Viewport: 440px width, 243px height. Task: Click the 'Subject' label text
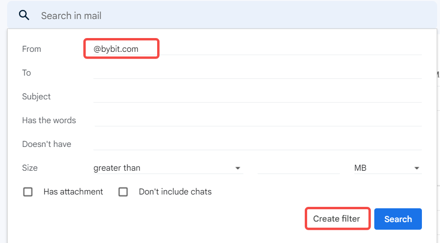coord(36,97)
